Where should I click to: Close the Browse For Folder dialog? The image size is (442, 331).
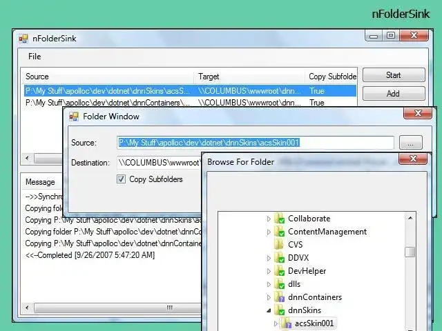[x=413, y=159]
